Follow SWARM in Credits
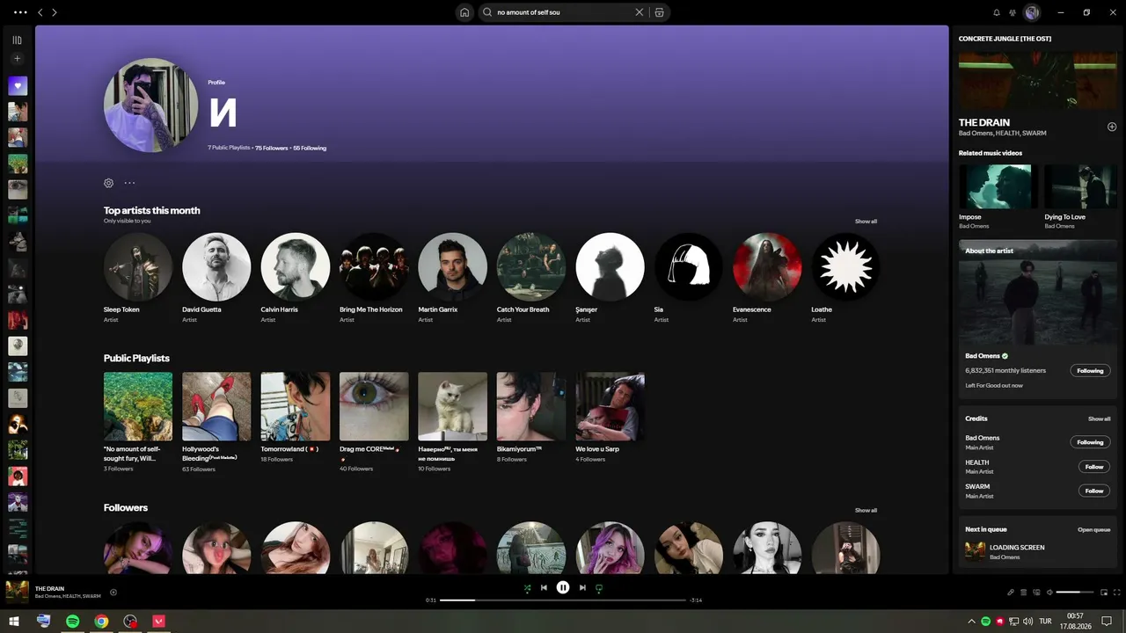Image resolution: width=1126 pixels, height=633 pixels. (x=1094, y=491)
